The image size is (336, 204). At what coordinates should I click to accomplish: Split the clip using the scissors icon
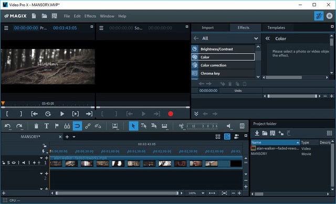click(x=182, y=126)
